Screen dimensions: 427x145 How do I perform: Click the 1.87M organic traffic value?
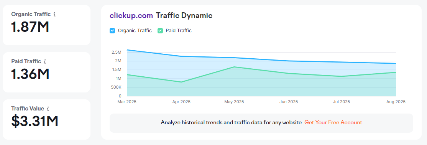coord(30,27)
